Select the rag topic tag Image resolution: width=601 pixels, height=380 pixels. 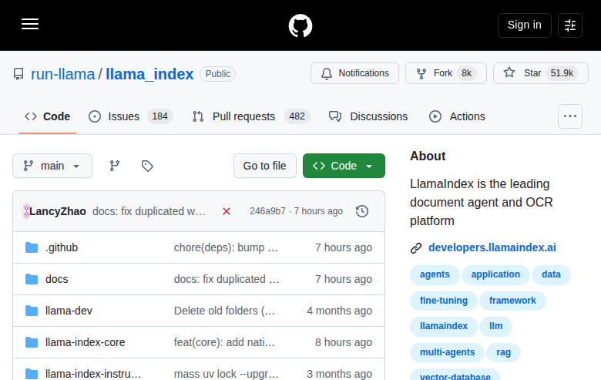click(x=503, y=352)
